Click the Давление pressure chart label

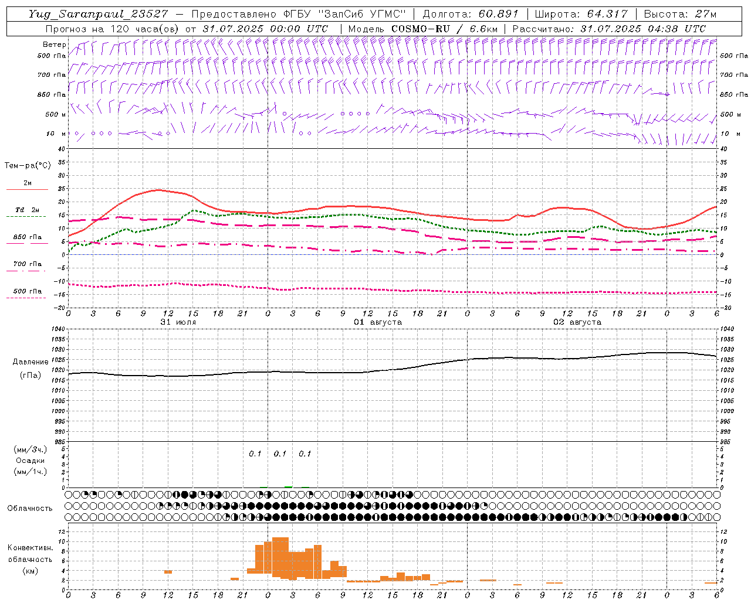31,362
